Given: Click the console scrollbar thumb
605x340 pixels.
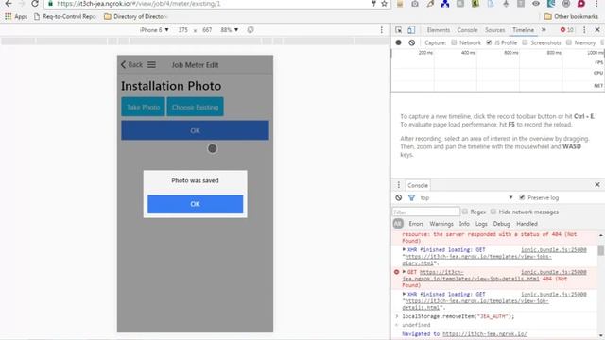Looking at the screenshot, I should click(x=601, y=250).
